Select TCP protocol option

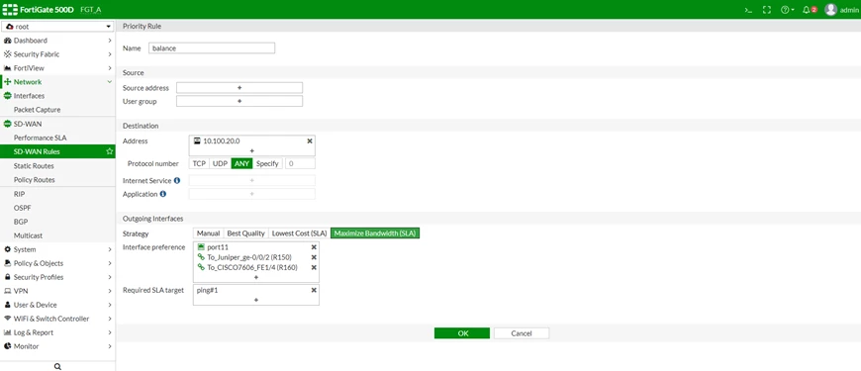tap(199, 163)
